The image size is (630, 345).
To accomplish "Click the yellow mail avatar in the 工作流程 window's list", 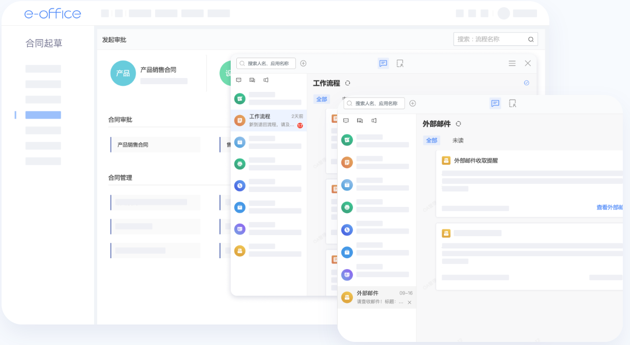I will [239, 251].
